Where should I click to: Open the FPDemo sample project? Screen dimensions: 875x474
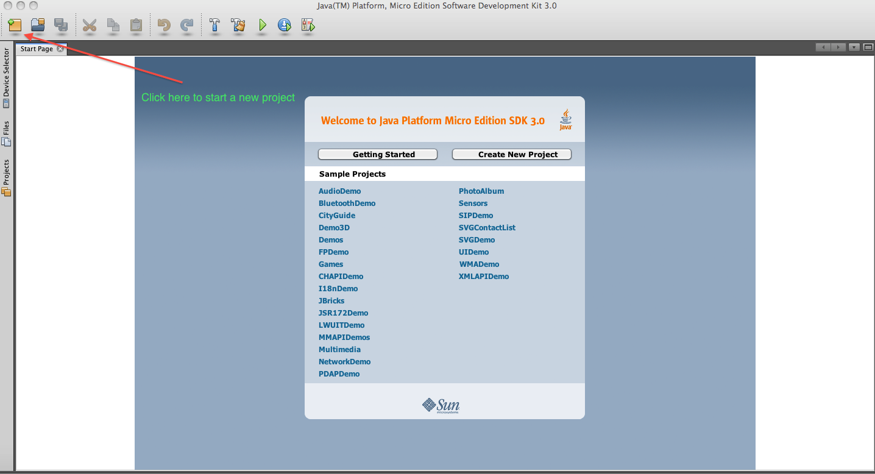coord(333,252)
